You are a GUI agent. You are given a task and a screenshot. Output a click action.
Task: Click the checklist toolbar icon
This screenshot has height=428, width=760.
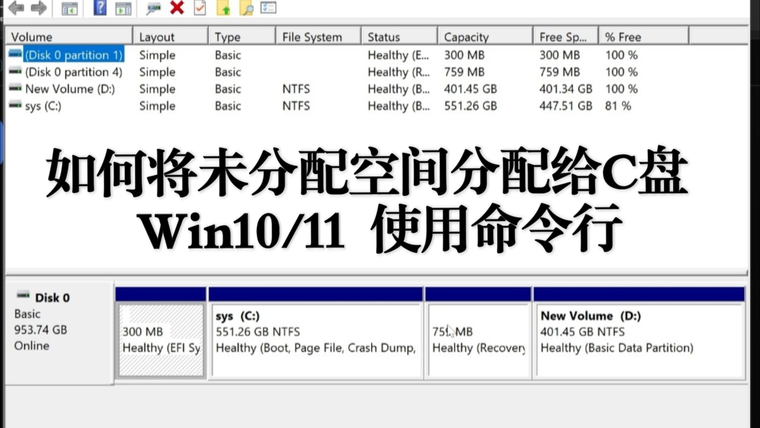tap(268, 8)
